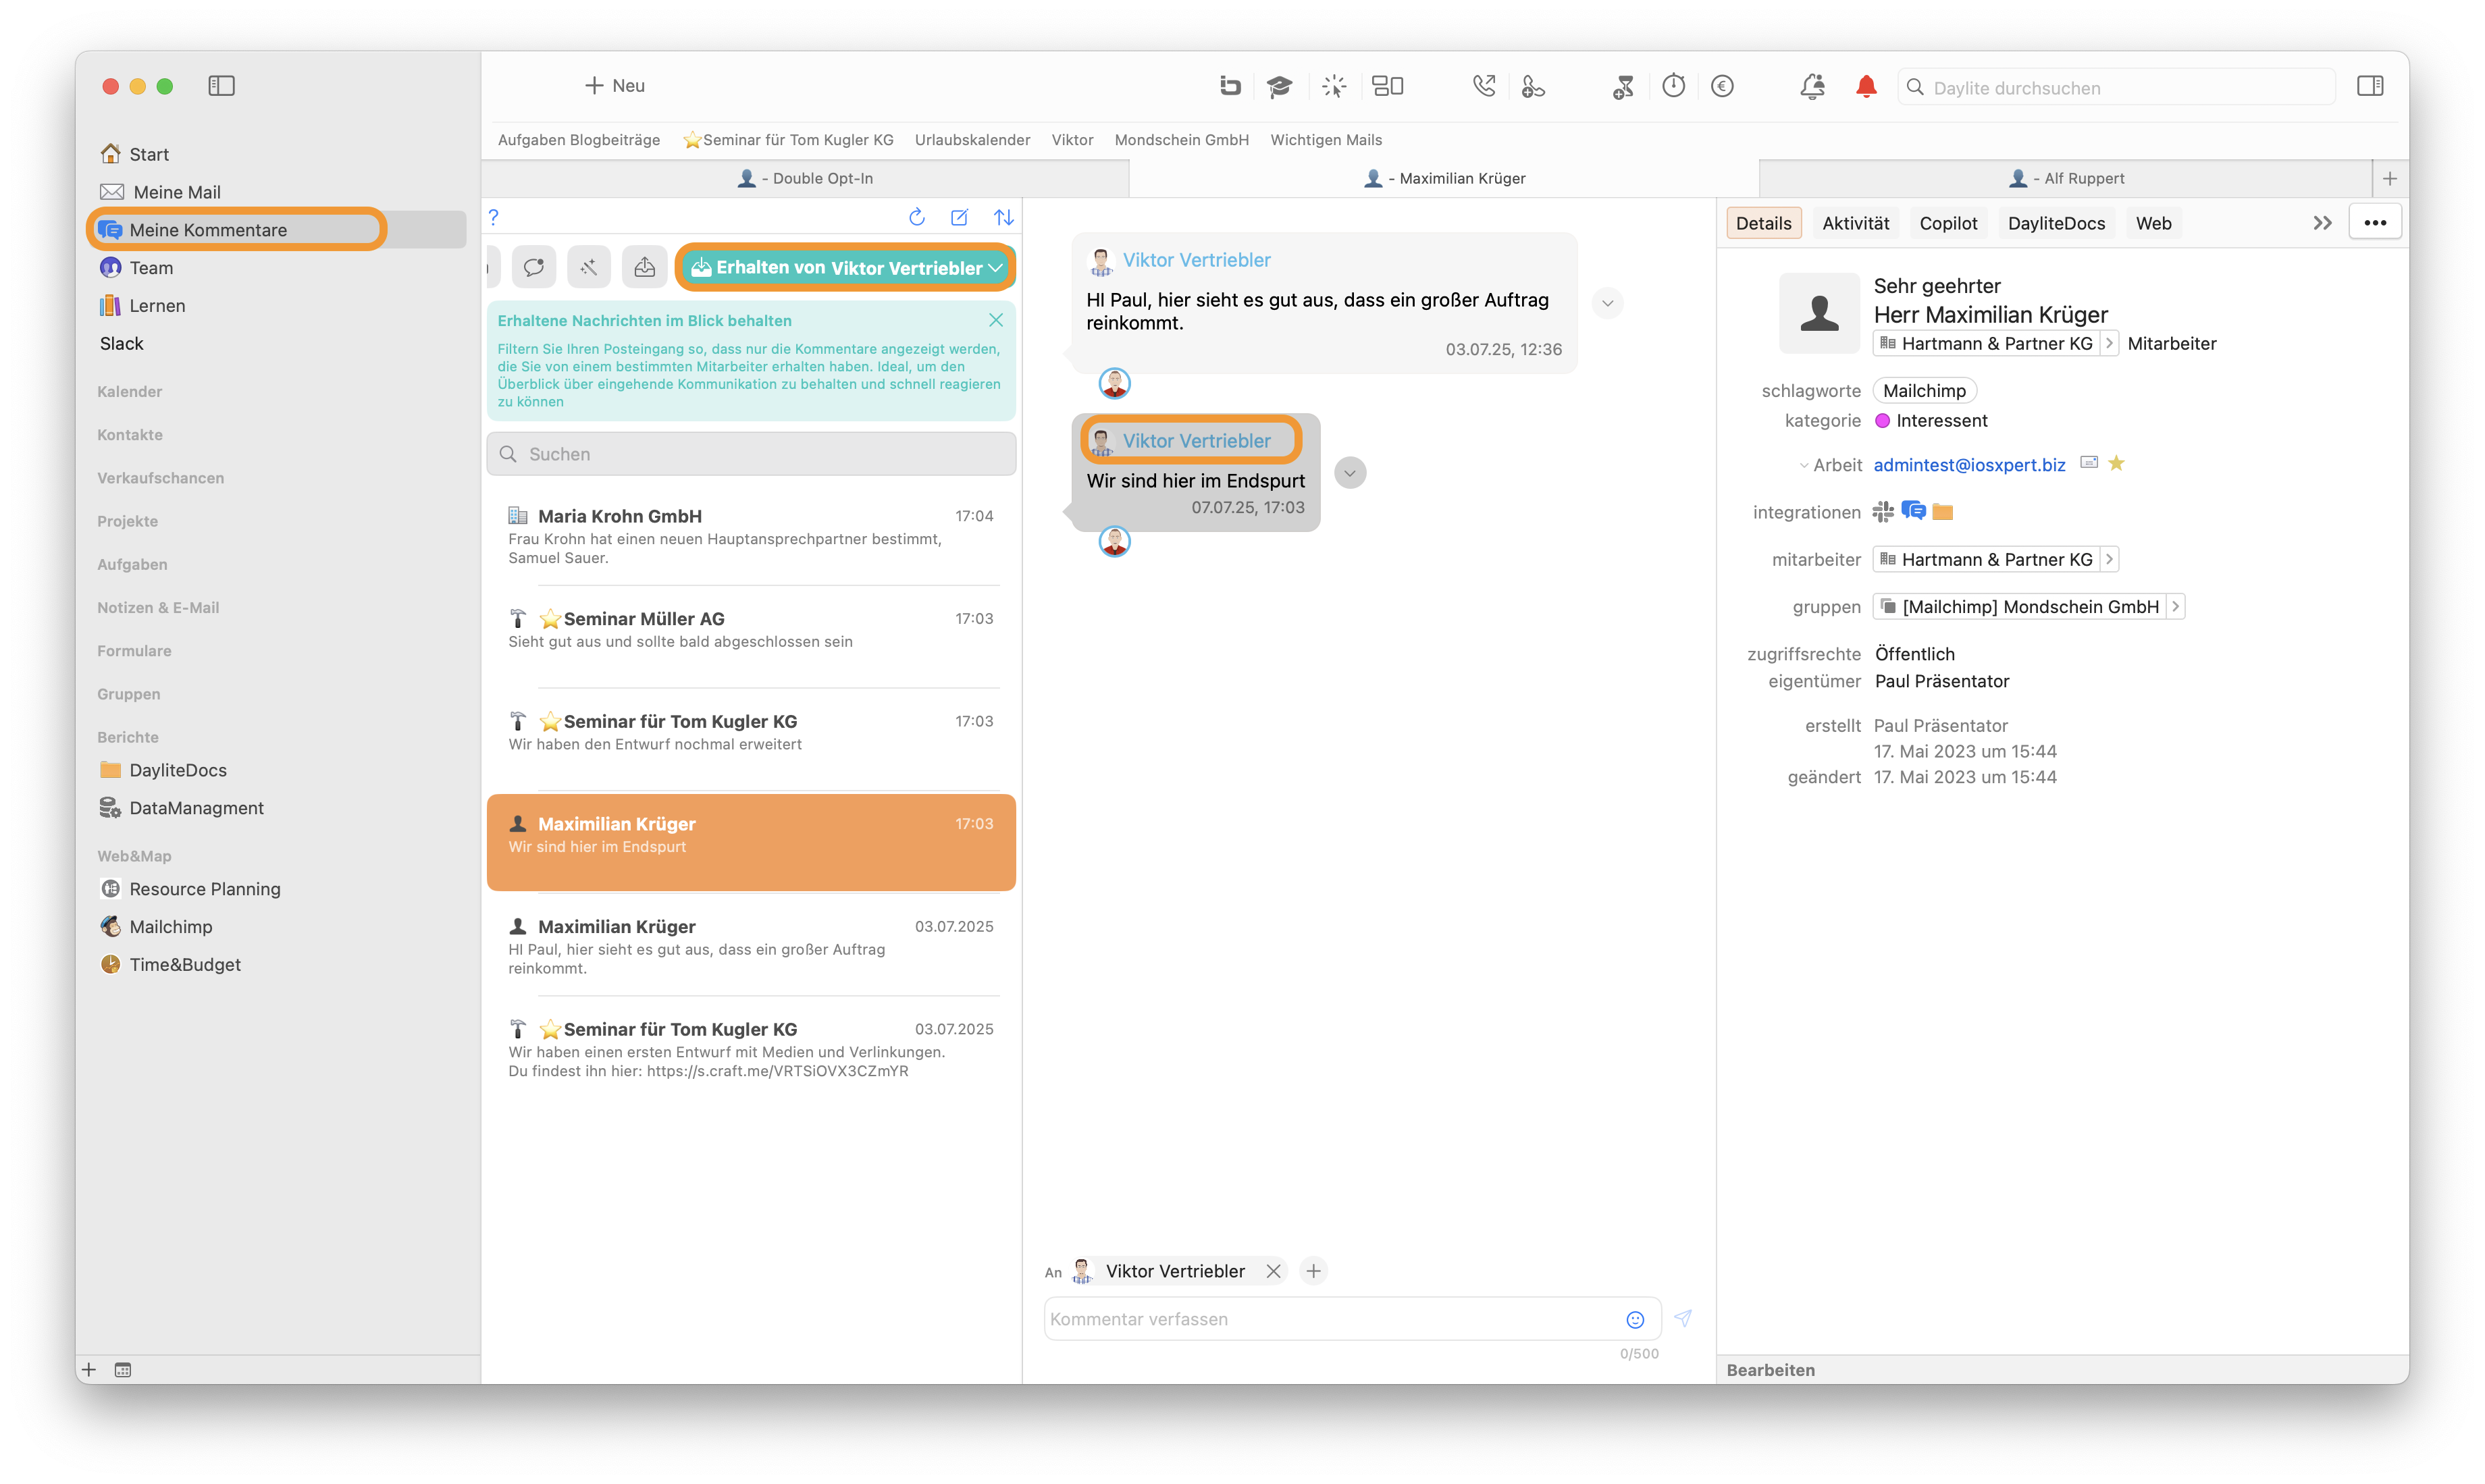Open DayliteDocs in the sidebar
This screenshot has width=2485, height=1484.
coord(164,770)
